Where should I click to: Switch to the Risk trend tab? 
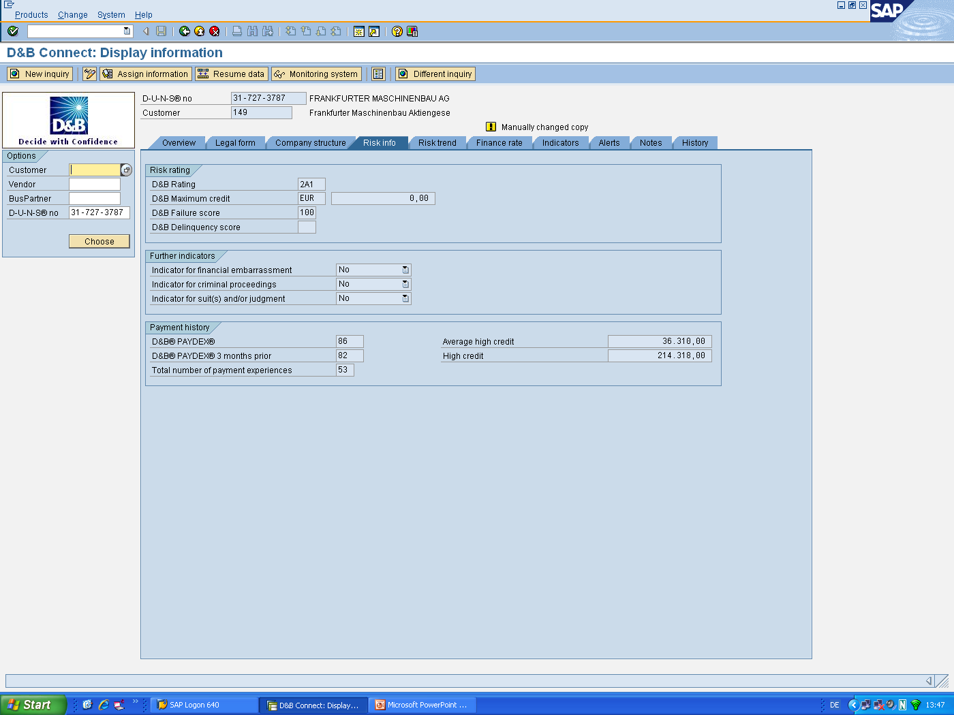(437, 143)
